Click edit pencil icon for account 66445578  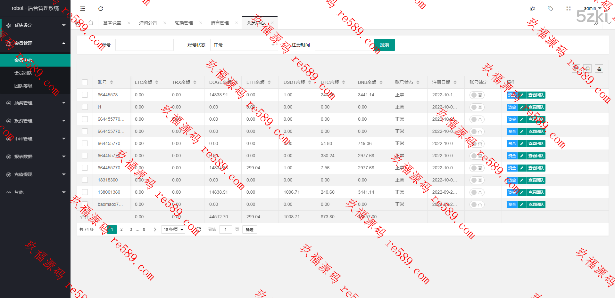[x=522, y=95]
